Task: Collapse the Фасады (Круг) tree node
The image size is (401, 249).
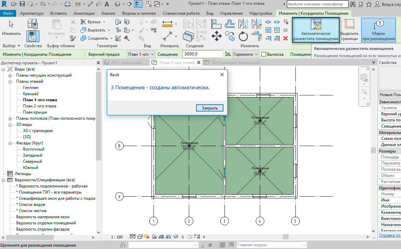Action: pyautogui.click(x=10, y=143)
